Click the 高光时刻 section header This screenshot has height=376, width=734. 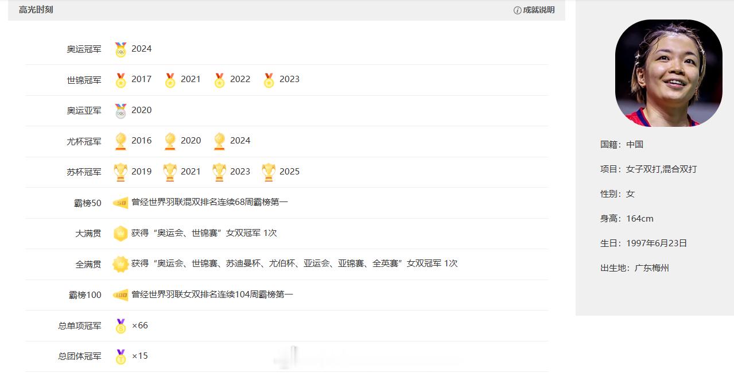[x=36, y=10]
